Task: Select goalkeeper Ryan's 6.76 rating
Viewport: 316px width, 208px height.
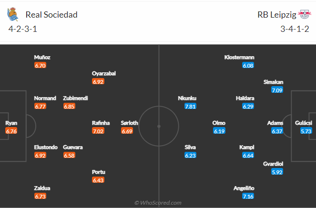Action: (11, 131)
